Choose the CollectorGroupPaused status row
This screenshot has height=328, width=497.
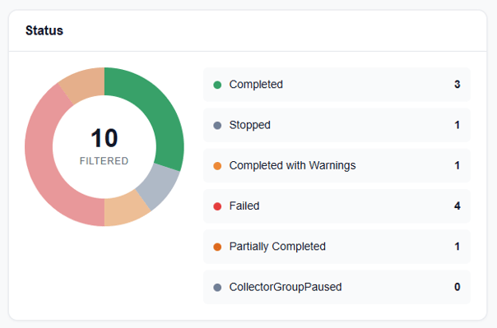(337, 287)
